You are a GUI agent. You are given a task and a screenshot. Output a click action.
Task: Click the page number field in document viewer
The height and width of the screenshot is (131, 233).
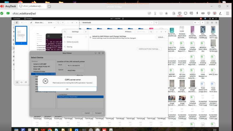22,23
